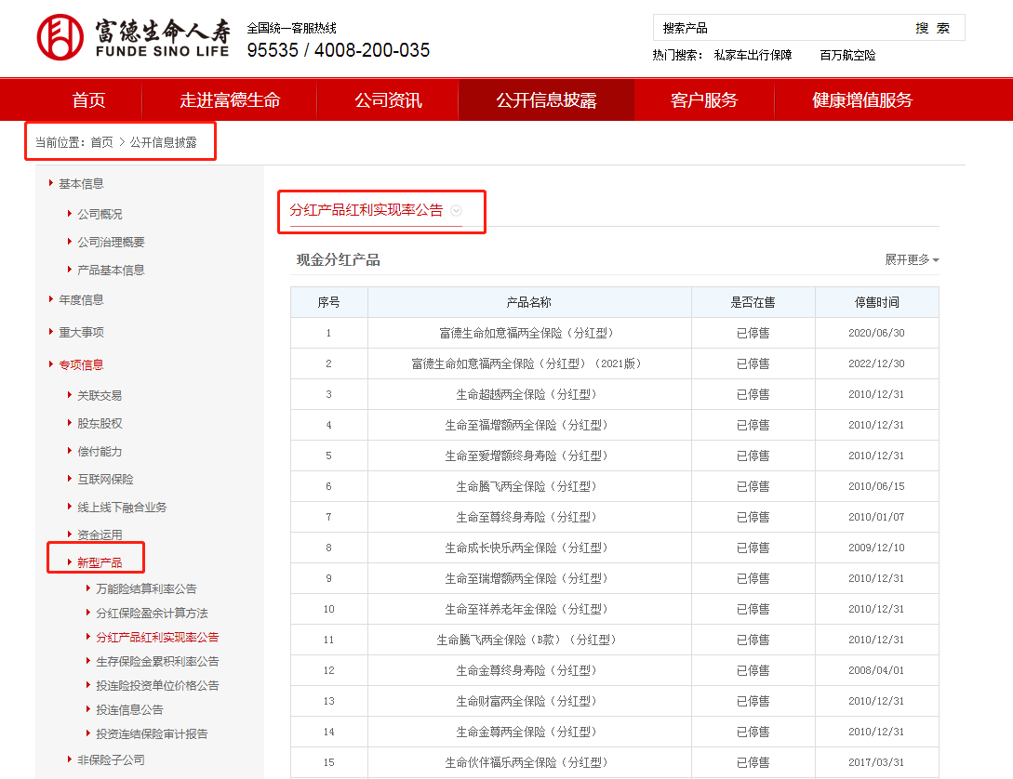Select 公开信息披露 navigation tab
The height and width of the screenshot is (779, 1013).
click(x=547, y=100)
